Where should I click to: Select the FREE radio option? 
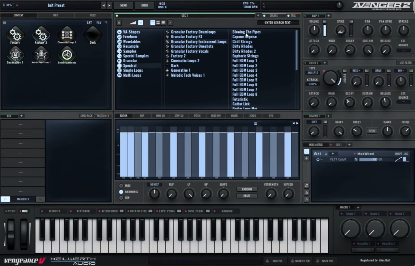click(x=121, y=186)
